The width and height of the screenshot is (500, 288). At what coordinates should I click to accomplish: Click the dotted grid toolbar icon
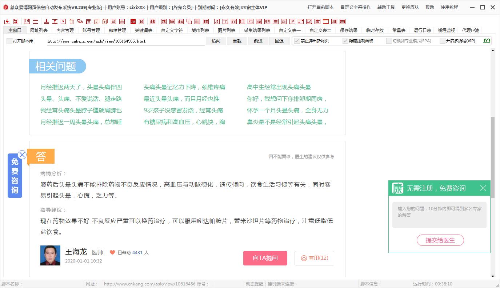pyautogui.click(x=197, y=21)
